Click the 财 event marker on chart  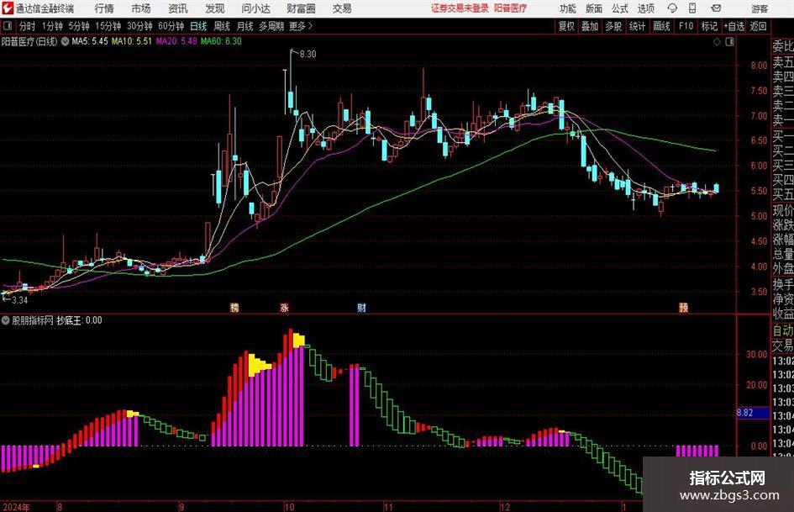(x=361, y=308)
